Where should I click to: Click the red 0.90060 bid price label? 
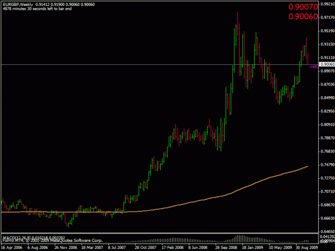(x=303, y=17)
